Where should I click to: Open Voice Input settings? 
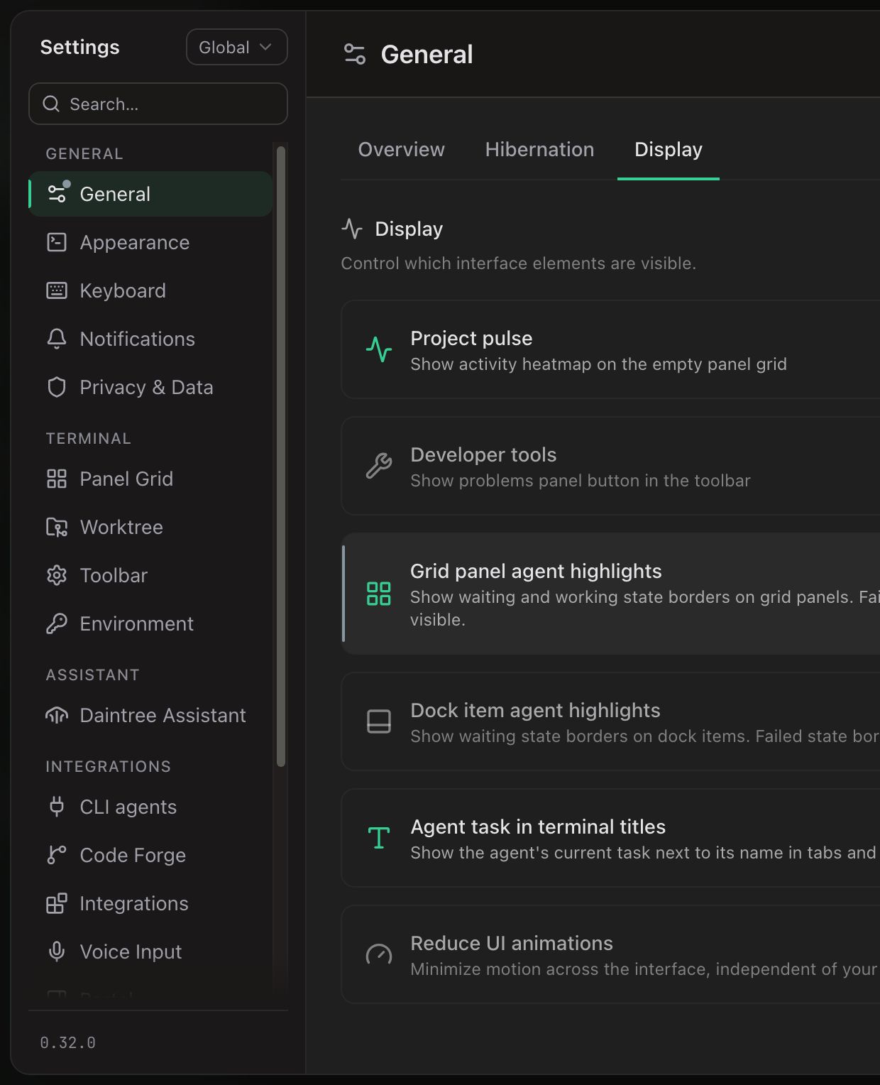tap(150, 952)
